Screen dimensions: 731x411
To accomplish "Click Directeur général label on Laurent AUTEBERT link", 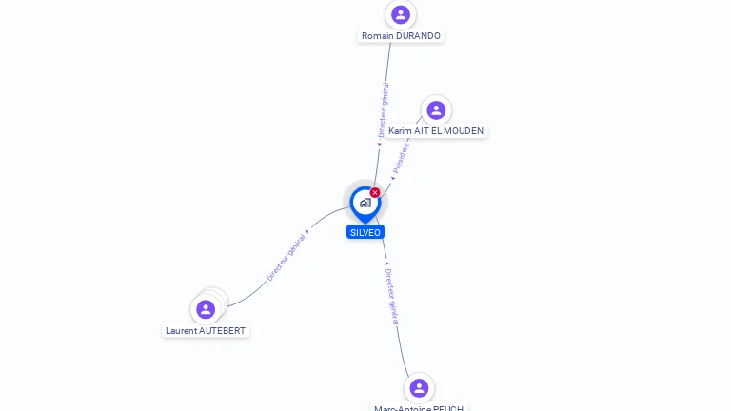I will click(x=286, y=258).
